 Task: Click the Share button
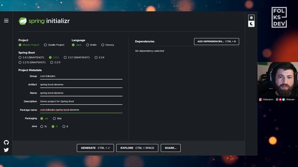tap(171, 148)
